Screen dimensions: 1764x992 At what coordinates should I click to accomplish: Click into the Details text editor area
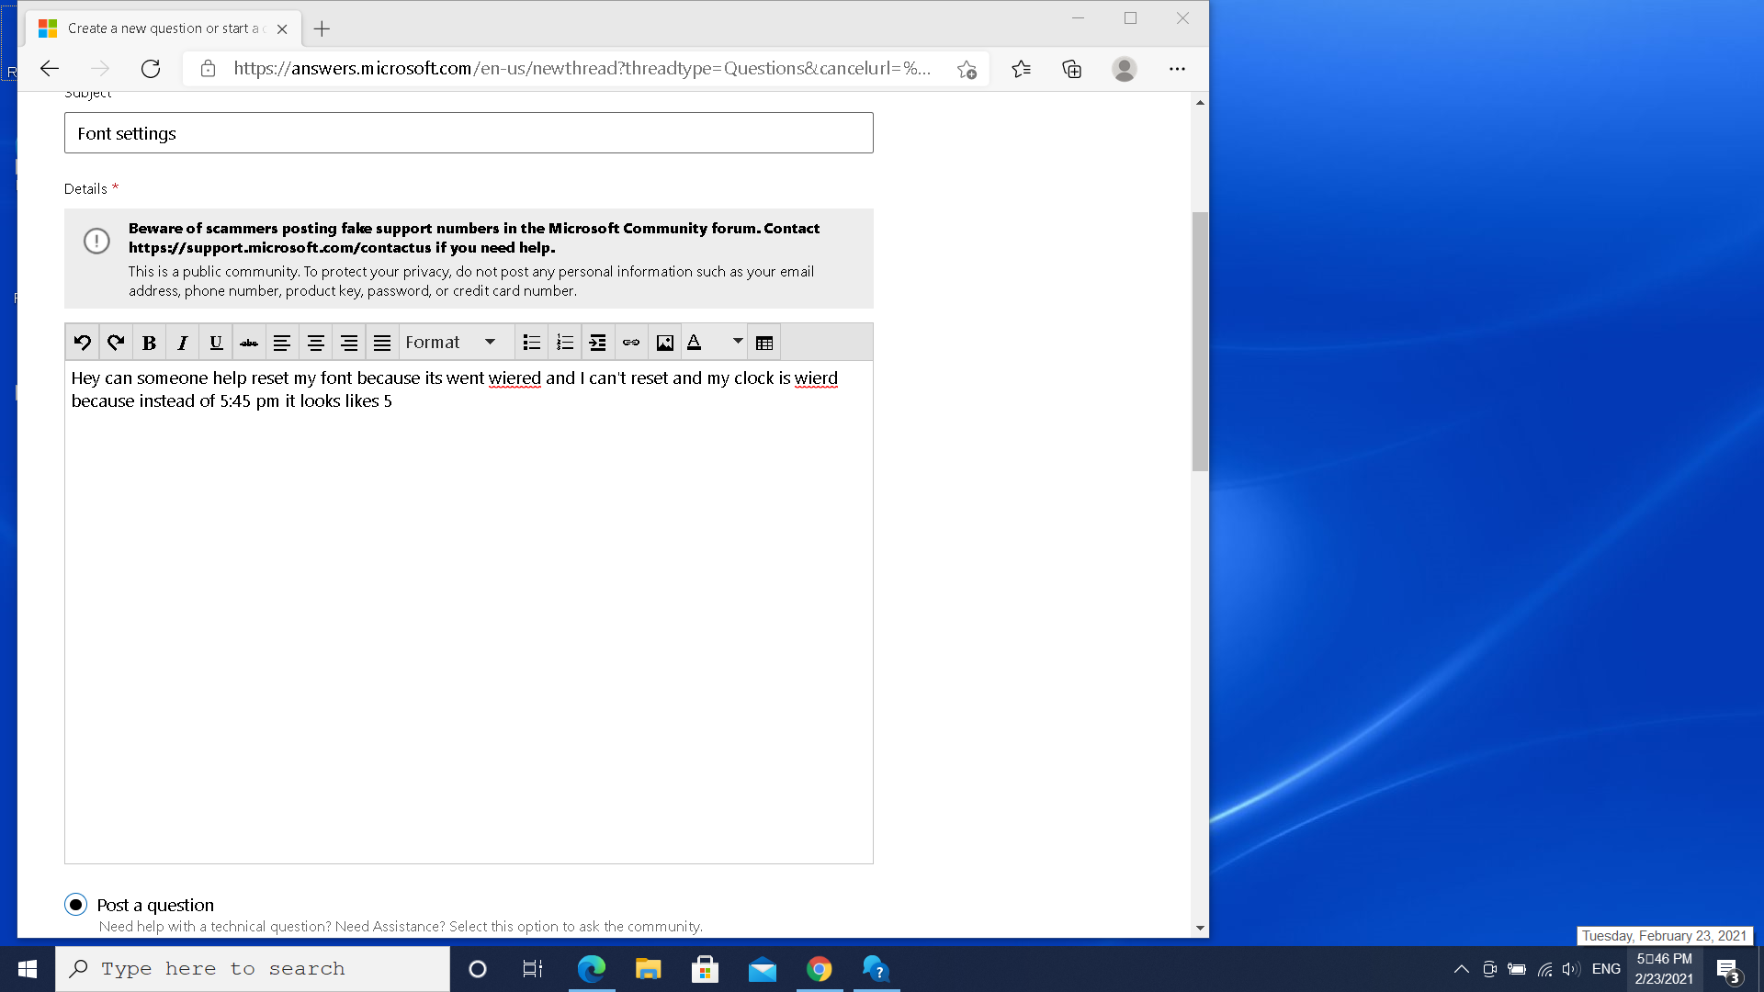point(469,612)
